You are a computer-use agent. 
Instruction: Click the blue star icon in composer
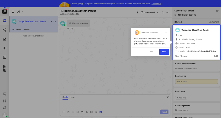pos(101,112)
